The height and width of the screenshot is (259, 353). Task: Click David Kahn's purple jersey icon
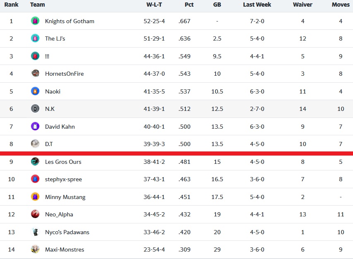(35, 127)
